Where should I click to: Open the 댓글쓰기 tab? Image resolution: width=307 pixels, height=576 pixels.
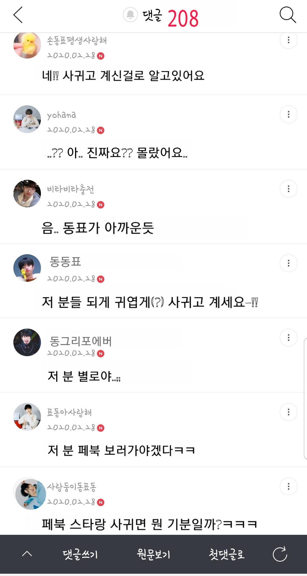click(x=80, y=554)
